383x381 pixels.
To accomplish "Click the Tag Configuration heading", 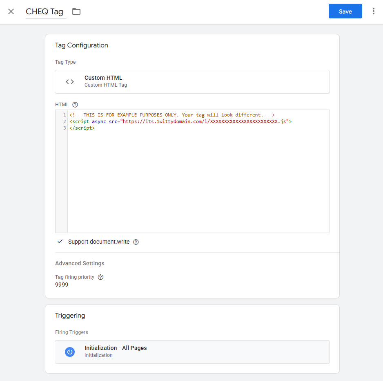I will coord(82,45).
